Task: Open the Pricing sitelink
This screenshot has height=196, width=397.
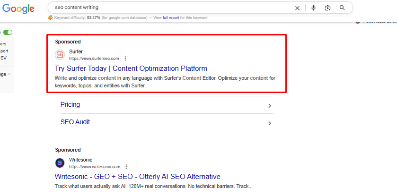Action: (x=70, y=104)
